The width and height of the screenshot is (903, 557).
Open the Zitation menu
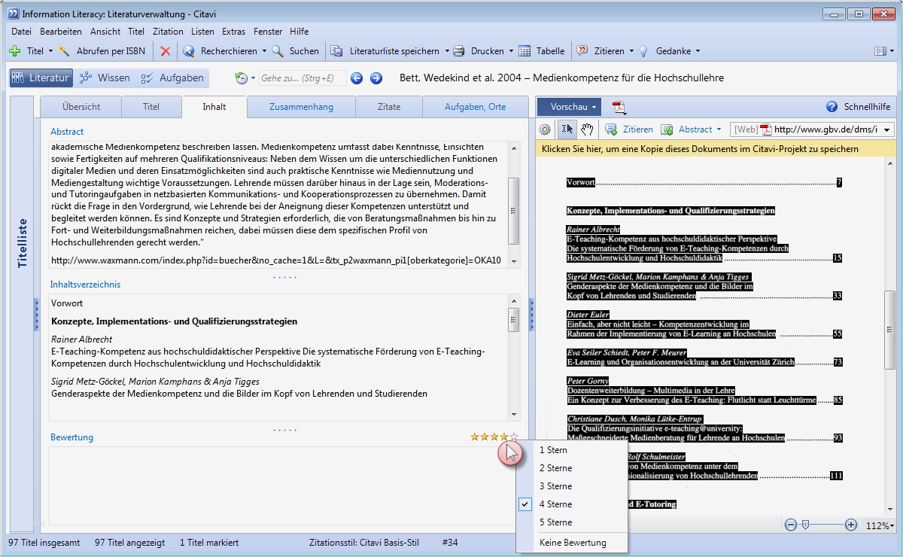click(x=168, y=32)
